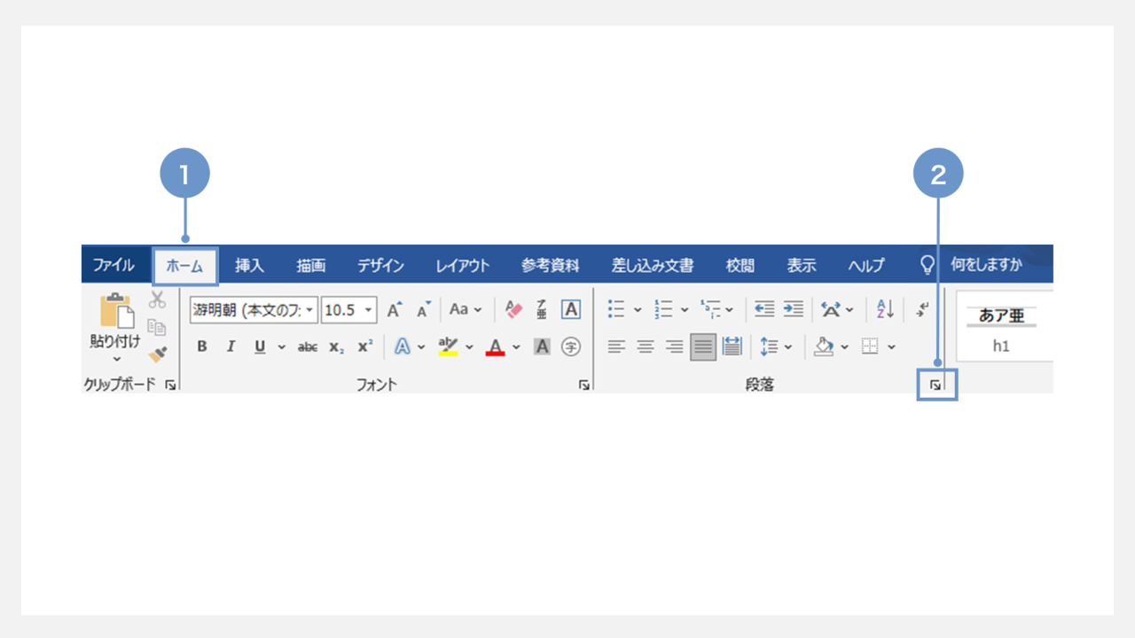Sort text with A-Z icon
Image resolution: width=1135 pixels, height=638 pixels.
pos(885,309)
